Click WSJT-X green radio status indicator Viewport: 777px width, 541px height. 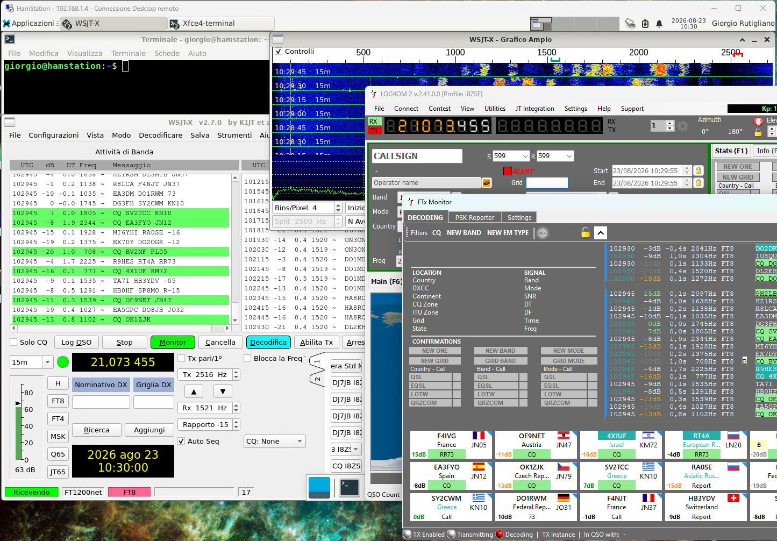coord(63,362)
